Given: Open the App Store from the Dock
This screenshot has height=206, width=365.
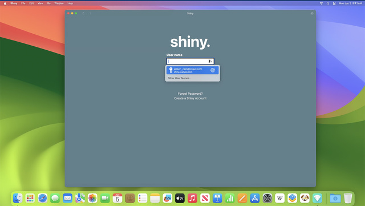Looking at the screenshot, I should pos(255,199).
